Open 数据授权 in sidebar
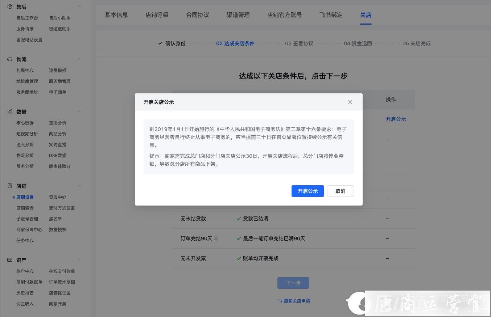 [58, 229]
